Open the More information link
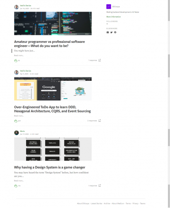Screen dimensions: 170x208 tap(114, 17)
